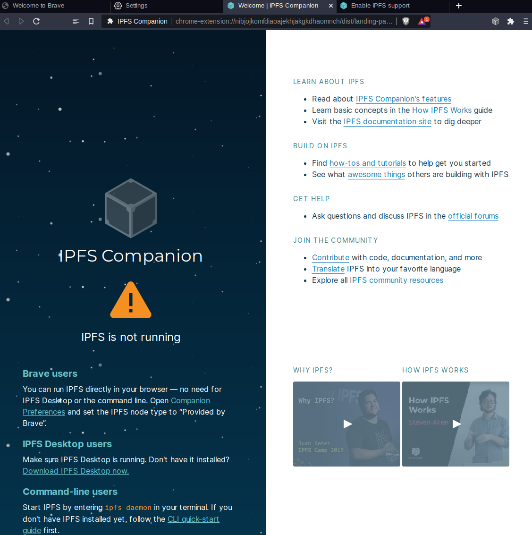
Task: Click the Brave Shields icon
Action: tap(406, 21)
